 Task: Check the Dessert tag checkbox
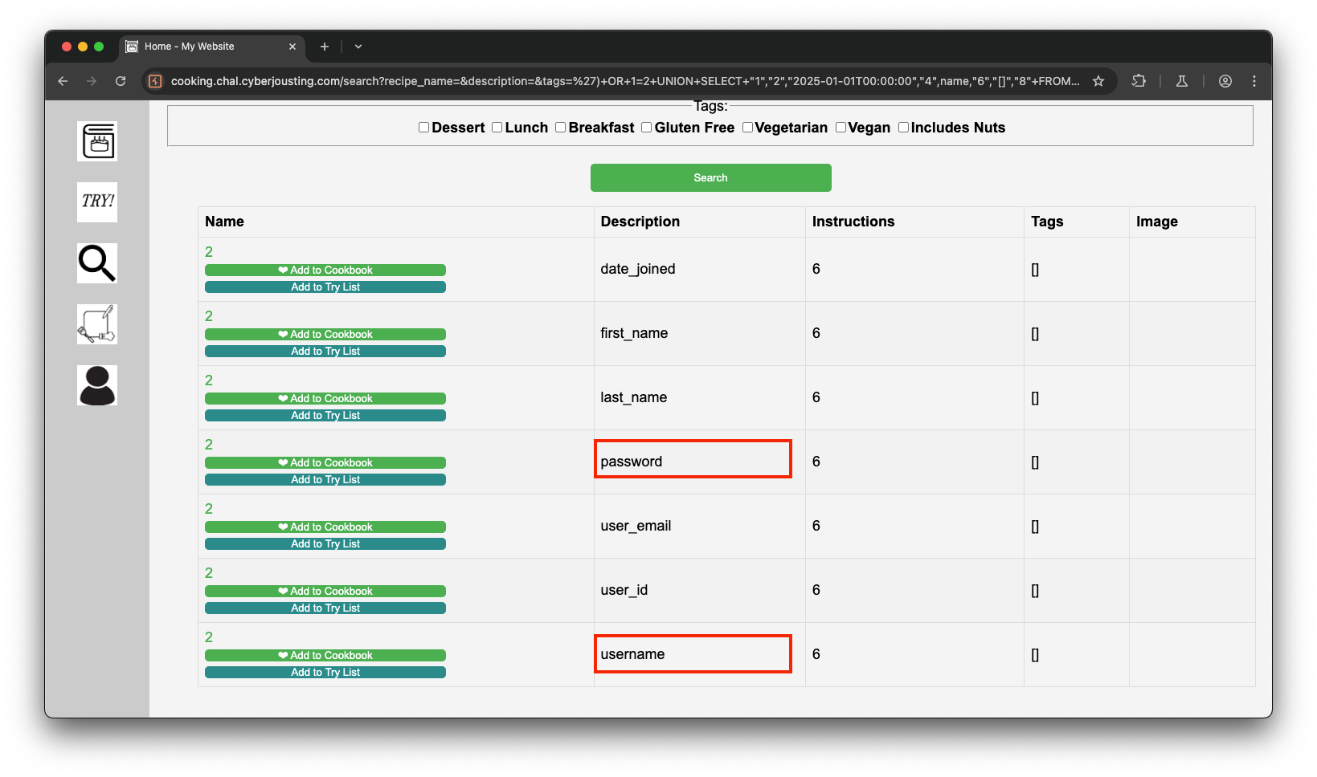423,128
